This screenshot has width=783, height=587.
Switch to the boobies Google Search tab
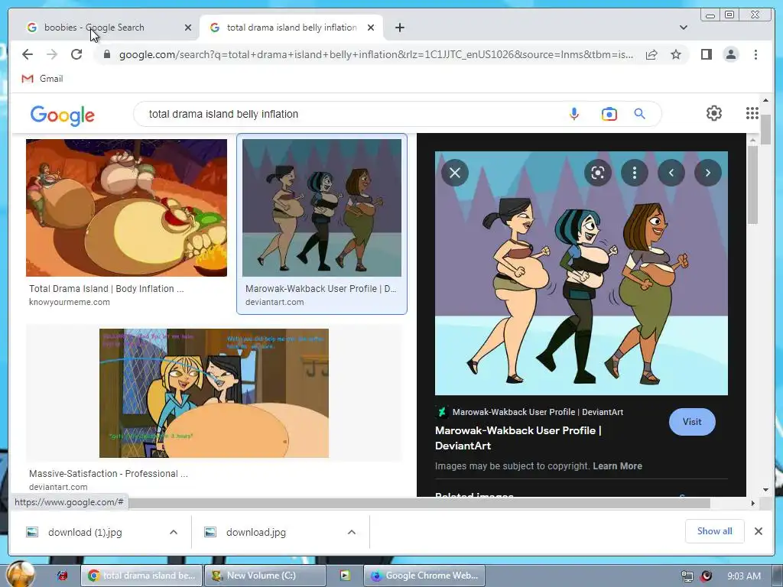[95, 28]
